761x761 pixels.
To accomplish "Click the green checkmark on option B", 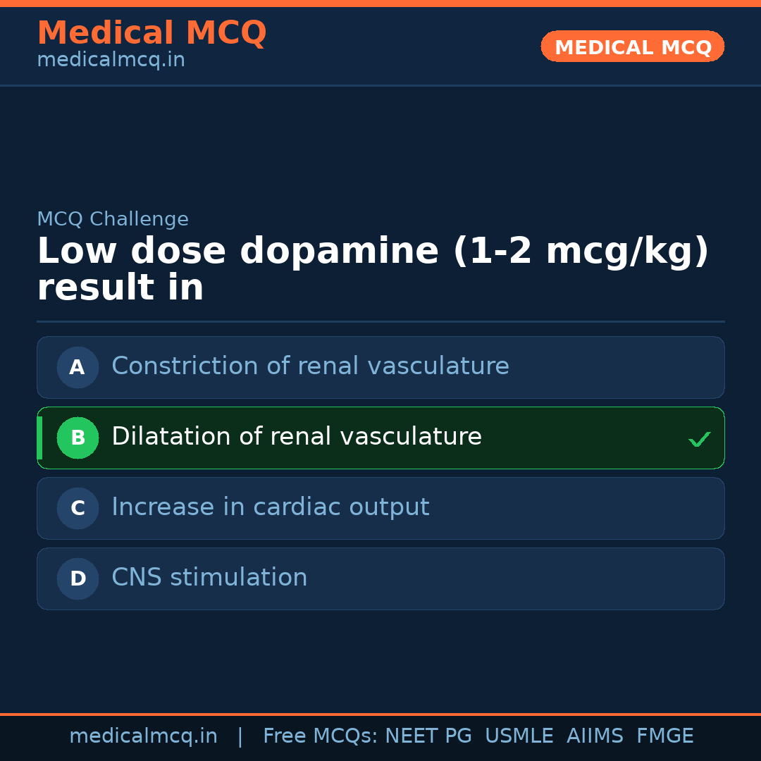I will (x=699, y=439).
